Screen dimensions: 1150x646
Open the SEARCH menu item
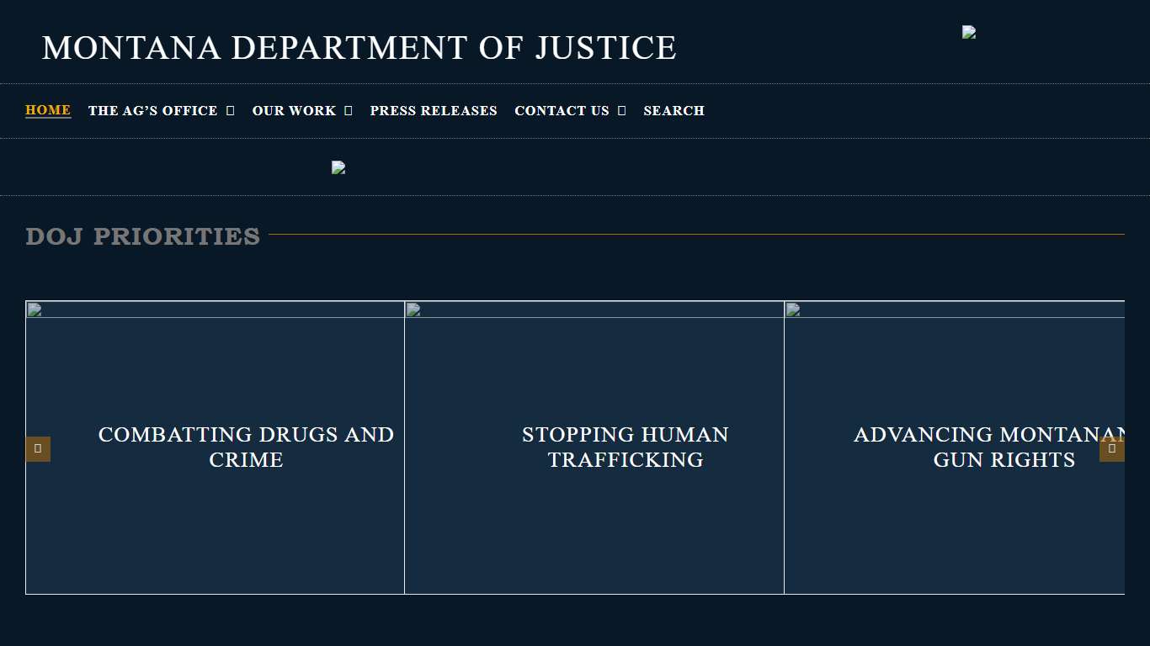[x=673, y=110]
